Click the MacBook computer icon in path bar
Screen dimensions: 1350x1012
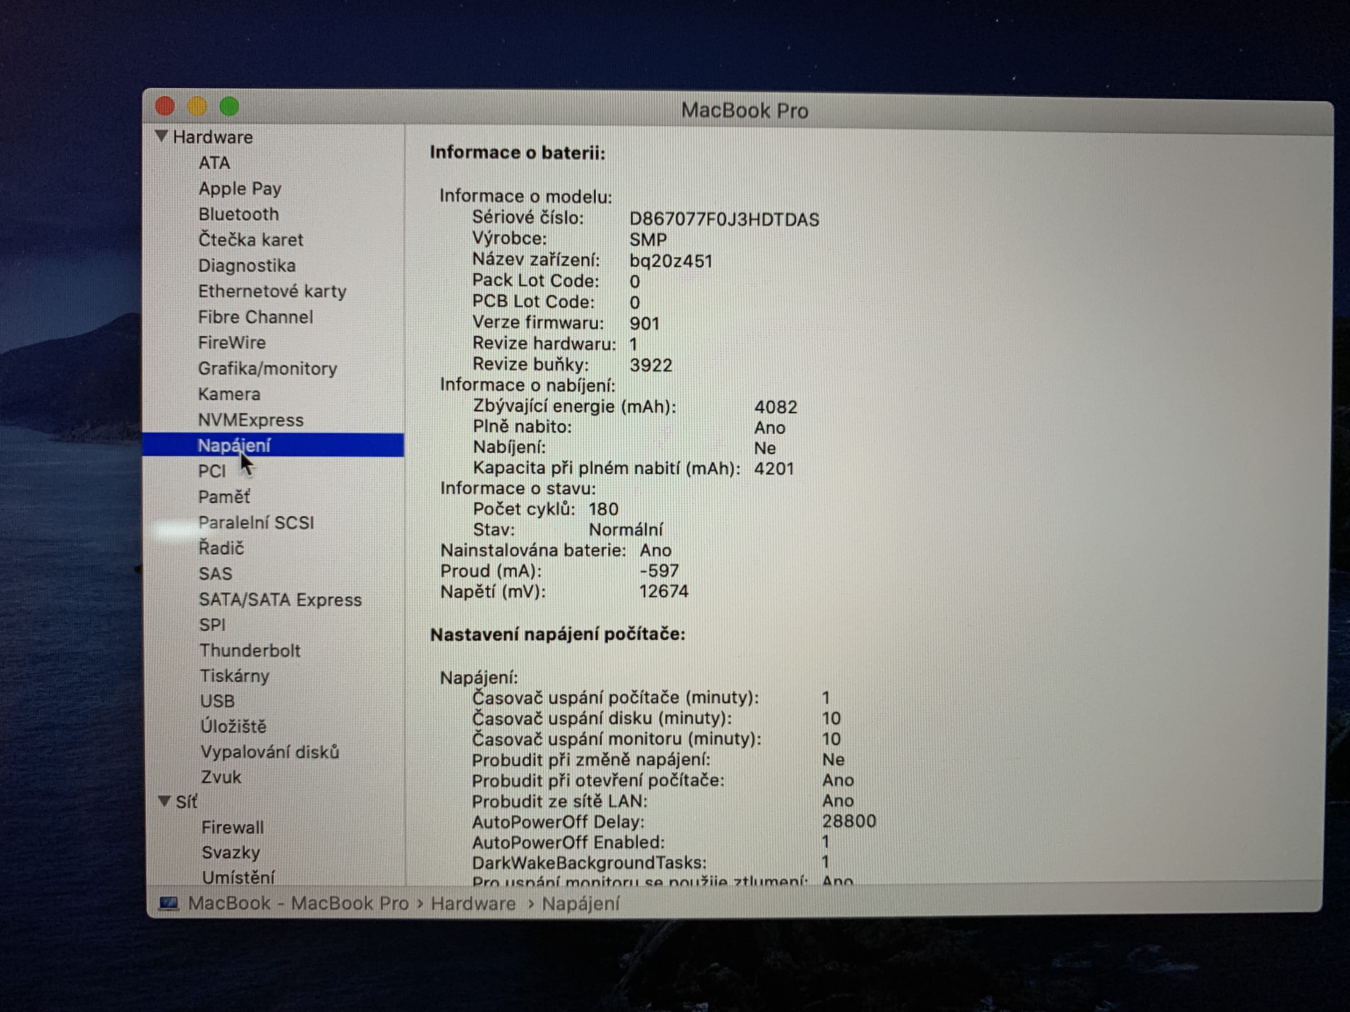click(169, 903)
